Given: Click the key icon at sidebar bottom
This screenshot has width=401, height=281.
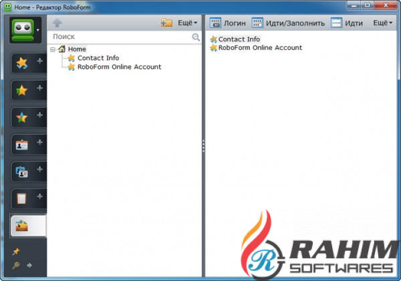Looking at the screenshot, I should click(16, 266).
